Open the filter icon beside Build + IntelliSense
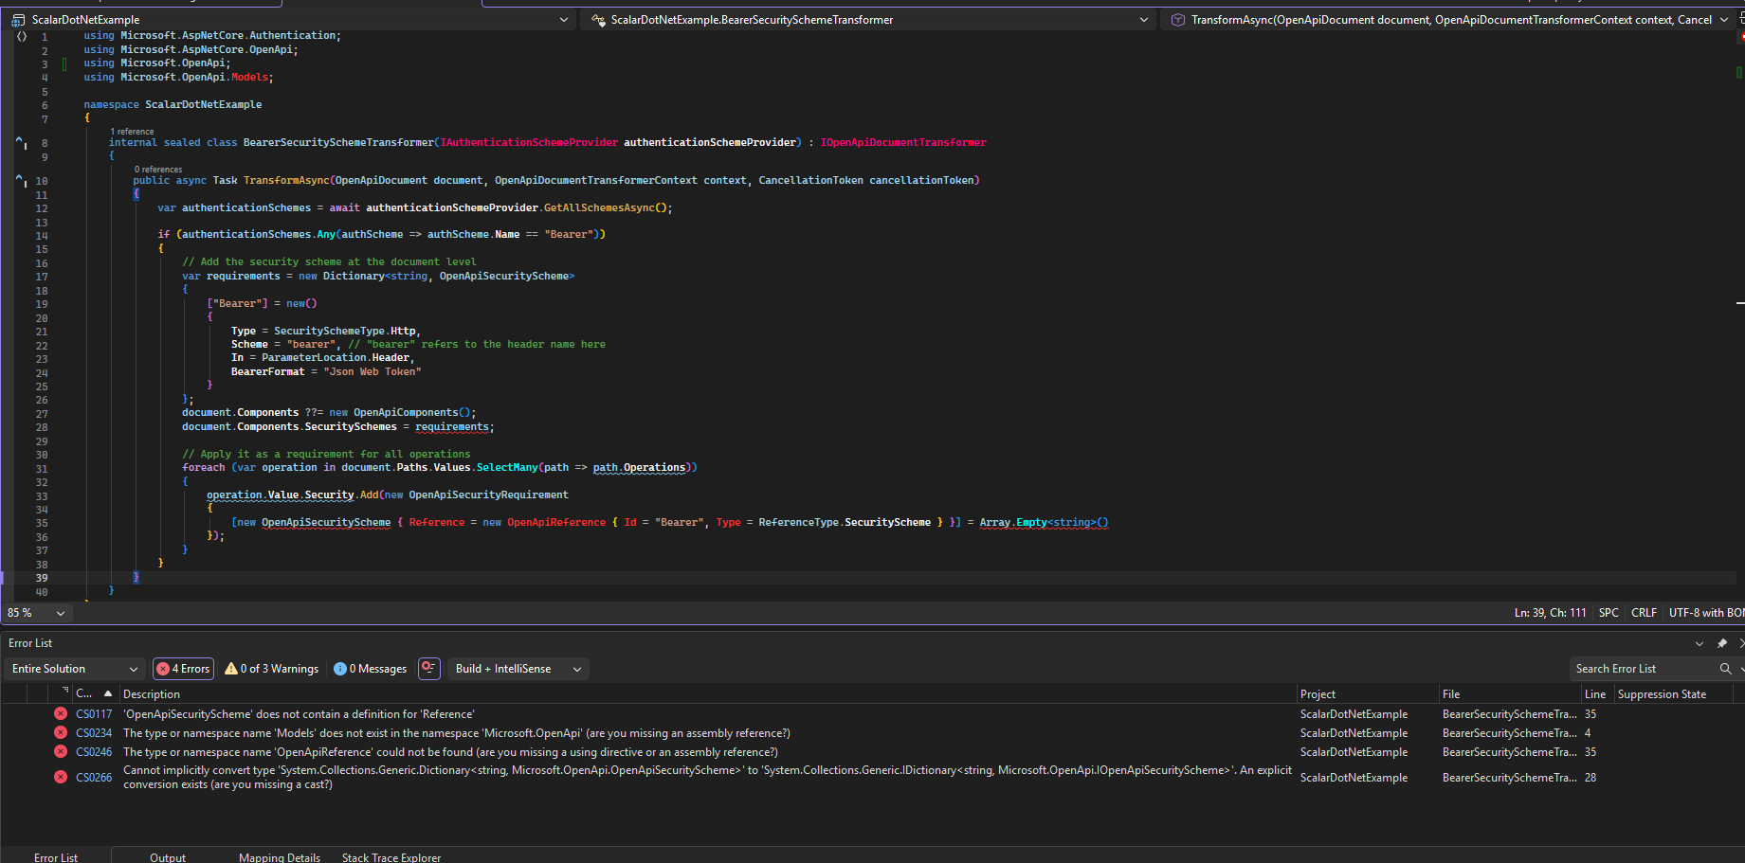This screenshot has height=863, width=1745. (428, 669)
